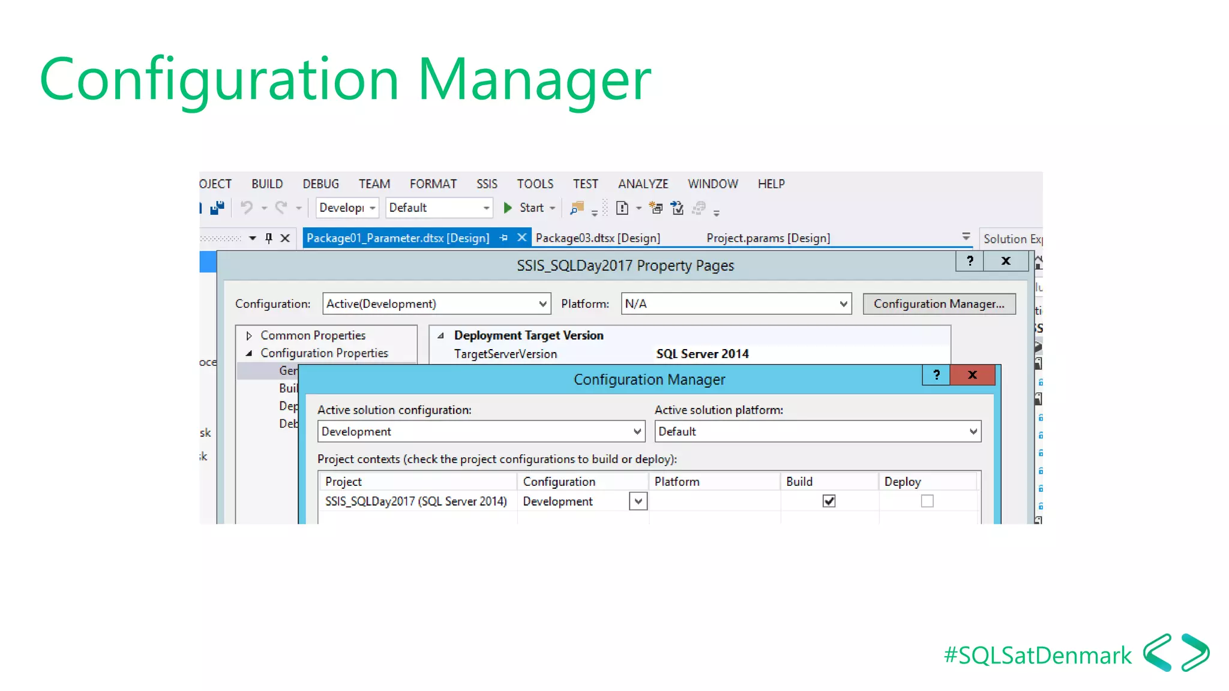This screenshot has width=1229, height=691.
Task: Click the green Start debugging button
Action: pos(508,208)
